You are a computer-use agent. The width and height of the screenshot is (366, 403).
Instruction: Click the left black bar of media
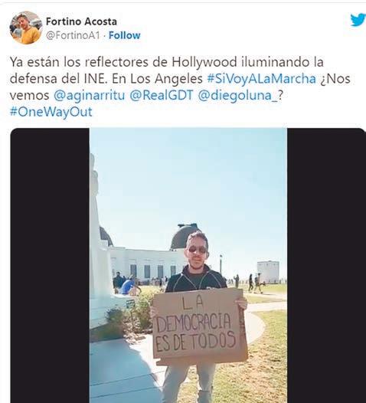pos(50,265)
